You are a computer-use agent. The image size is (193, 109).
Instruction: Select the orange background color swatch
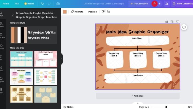65,12
